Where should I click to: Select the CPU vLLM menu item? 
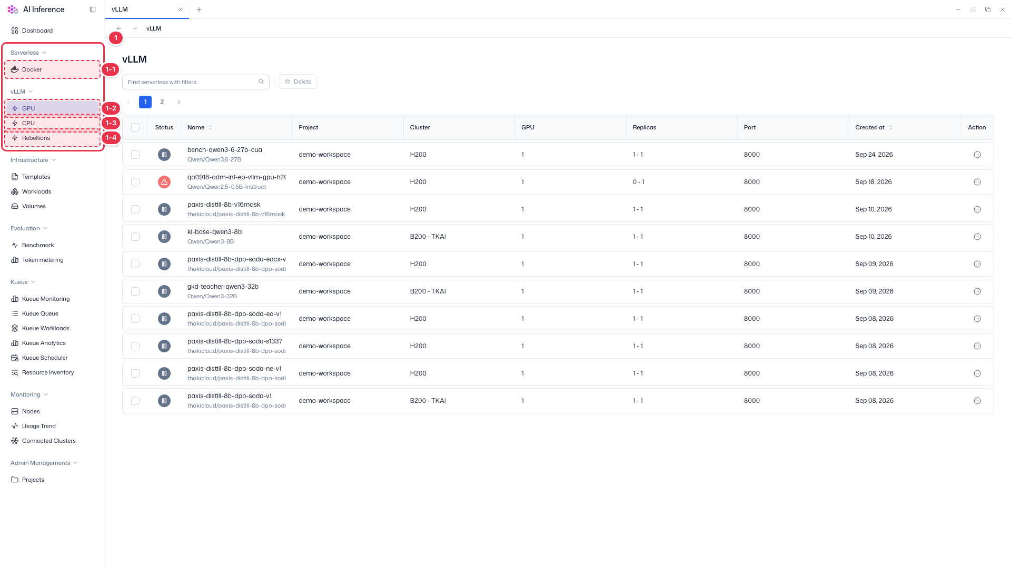click(x=52, y=123)
